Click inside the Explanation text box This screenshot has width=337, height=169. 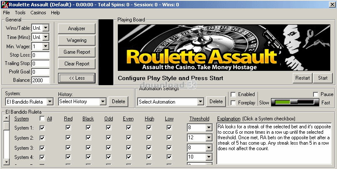coord(274,144)
